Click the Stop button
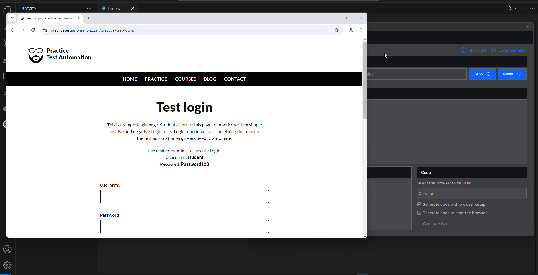 [482, 74]
